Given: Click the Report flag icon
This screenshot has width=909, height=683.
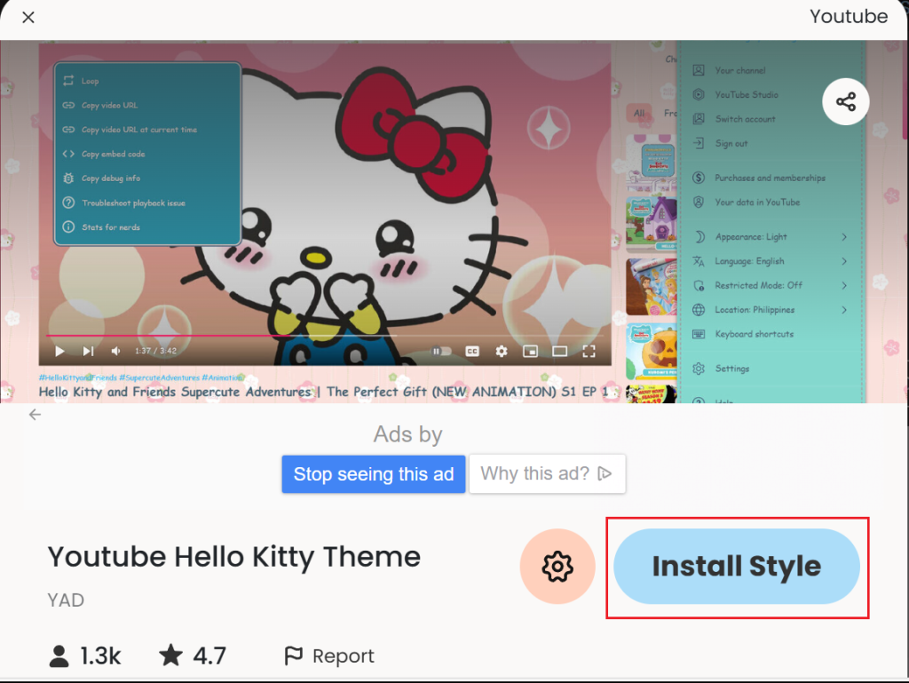Looking at the screenshot, I should (x=294, y=656).
